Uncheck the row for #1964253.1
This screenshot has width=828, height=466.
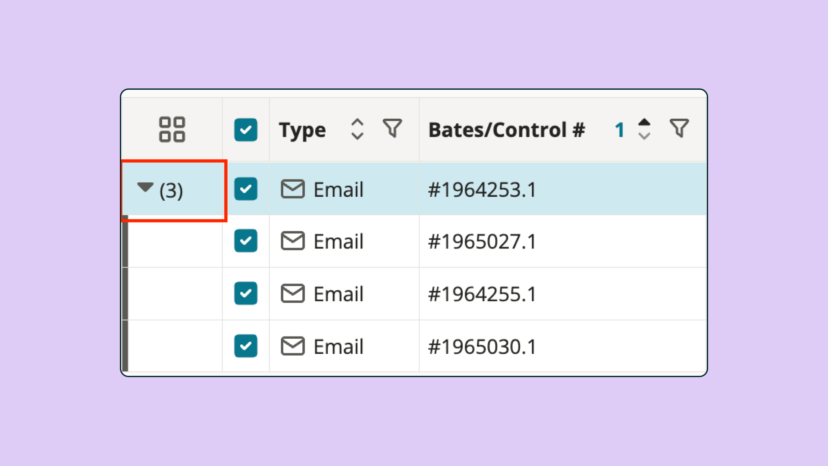(245, 189)
